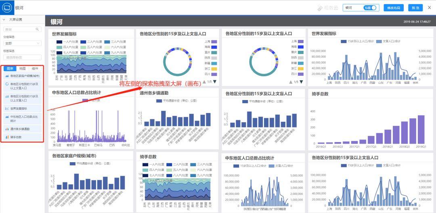This screenshot has width=436, height=213.
Task: Select 各地区家庭户规模(城市) item in the chart list
Action: point(23,75)
